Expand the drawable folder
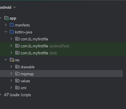The height and width of the screenshot is (109, 126). click(11, 67)
